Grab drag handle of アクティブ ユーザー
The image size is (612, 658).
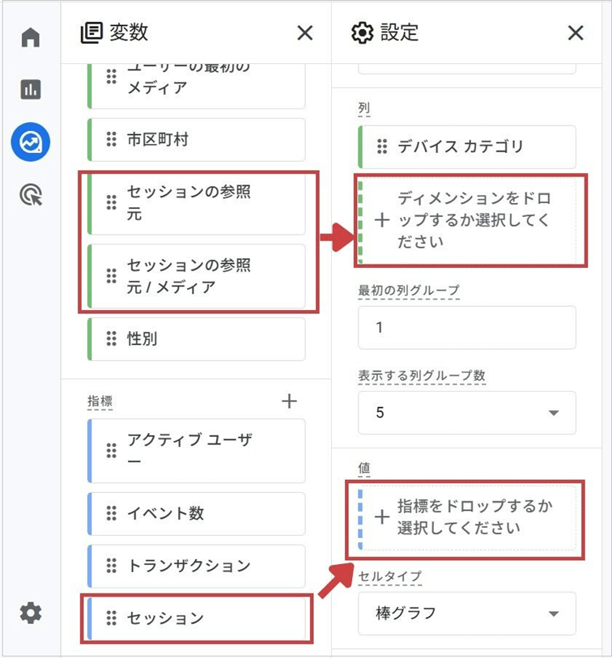point(111,450)
